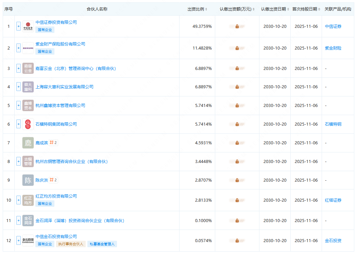Click the 私募基金管理人 tag

102,244
